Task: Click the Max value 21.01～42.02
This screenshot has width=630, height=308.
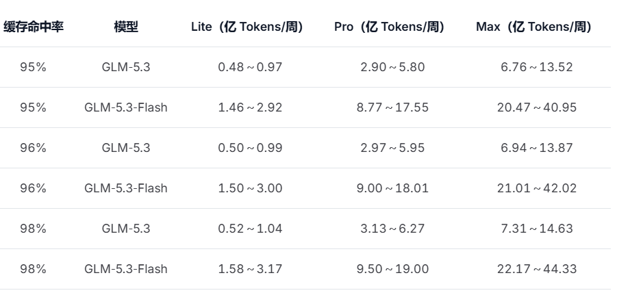Action: pyautogui.click(x=537, y=188)
